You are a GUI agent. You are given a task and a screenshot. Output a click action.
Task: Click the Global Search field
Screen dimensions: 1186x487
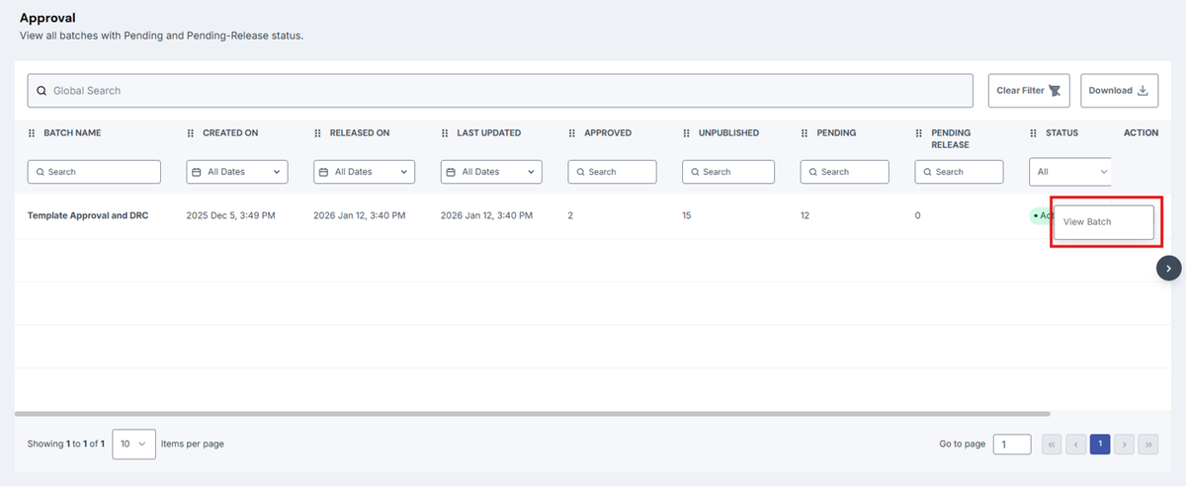pyautogui.click(x=500, y=91)
